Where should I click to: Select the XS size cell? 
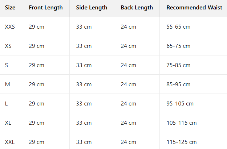[8, 46]
